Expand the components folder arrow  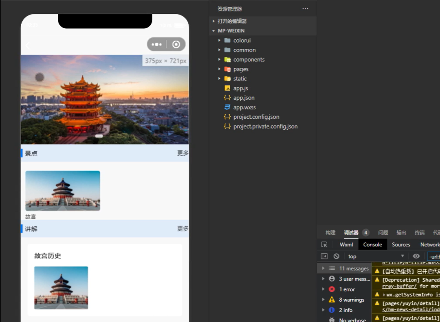point(219,59)
